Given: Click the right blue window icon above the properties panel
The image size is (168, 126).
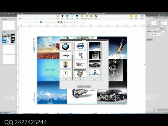Looking at the screenshot, I should point(163,16).
